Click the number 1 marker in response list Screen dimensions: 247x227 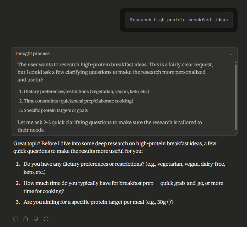18,164
